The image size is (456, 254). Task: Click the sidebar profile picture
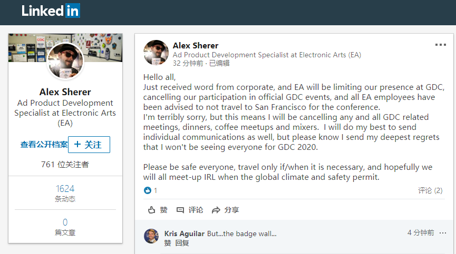click(65, 61)
